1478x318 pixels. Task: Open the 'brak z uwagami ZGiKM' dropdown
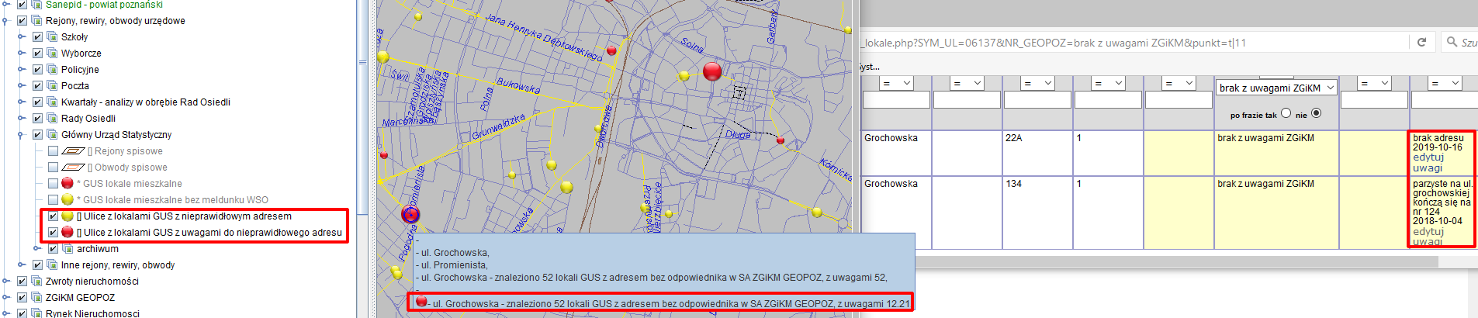coord(1276,88)
